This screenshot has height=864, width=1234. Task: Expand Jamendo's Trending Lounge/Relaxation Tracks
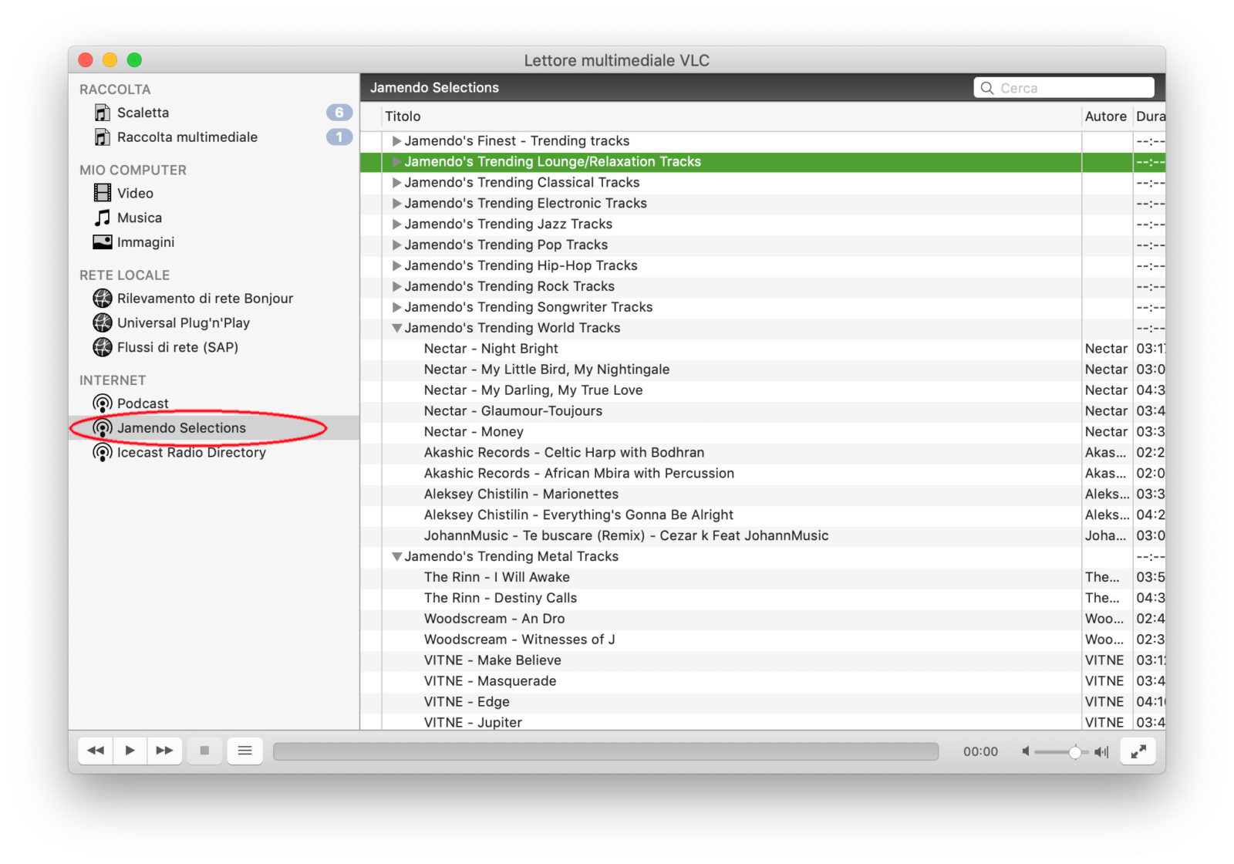(396, 162)
